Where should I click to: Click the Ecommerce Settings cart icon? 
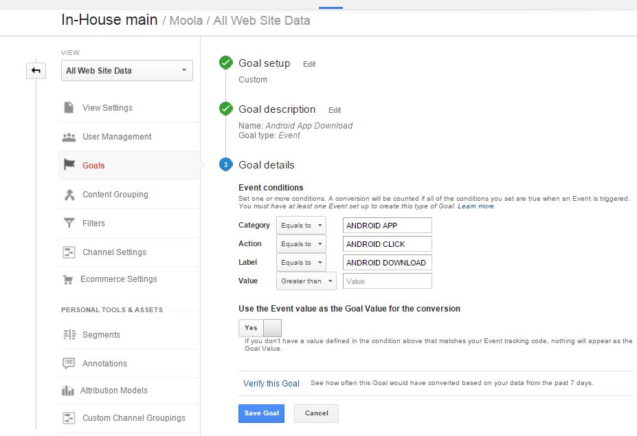(x=68, y=279)
